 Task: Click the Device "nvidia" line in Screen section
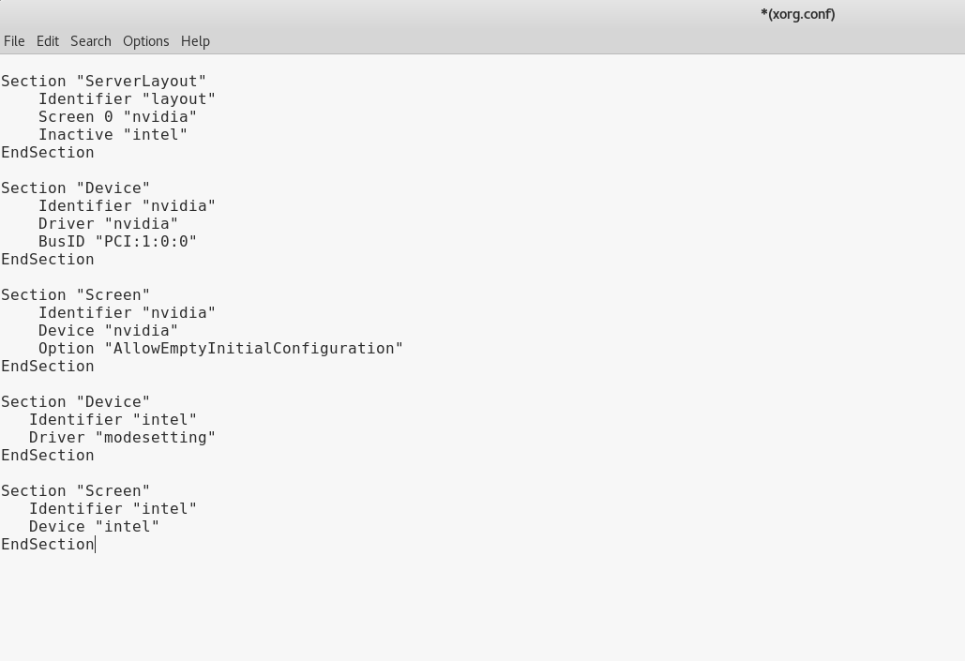click(109, 331)
